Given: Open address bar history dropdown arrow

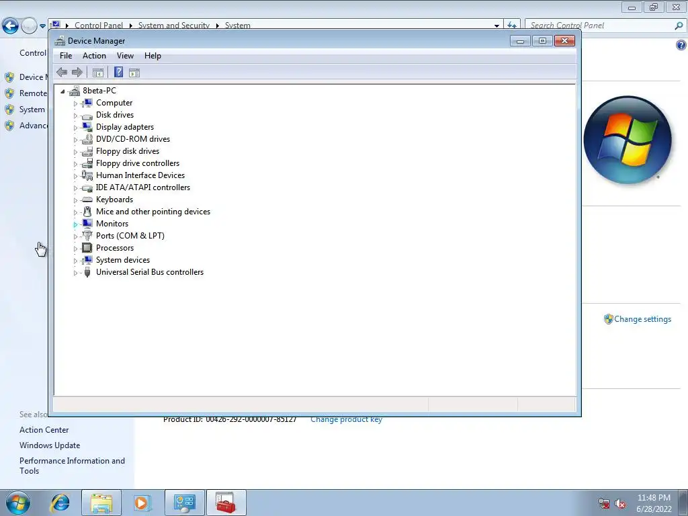Looking at the screenshot, I should [x=497, y=26].
